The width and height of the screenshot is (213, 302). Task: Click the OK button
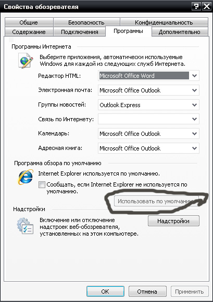click(x=105, y=291)
